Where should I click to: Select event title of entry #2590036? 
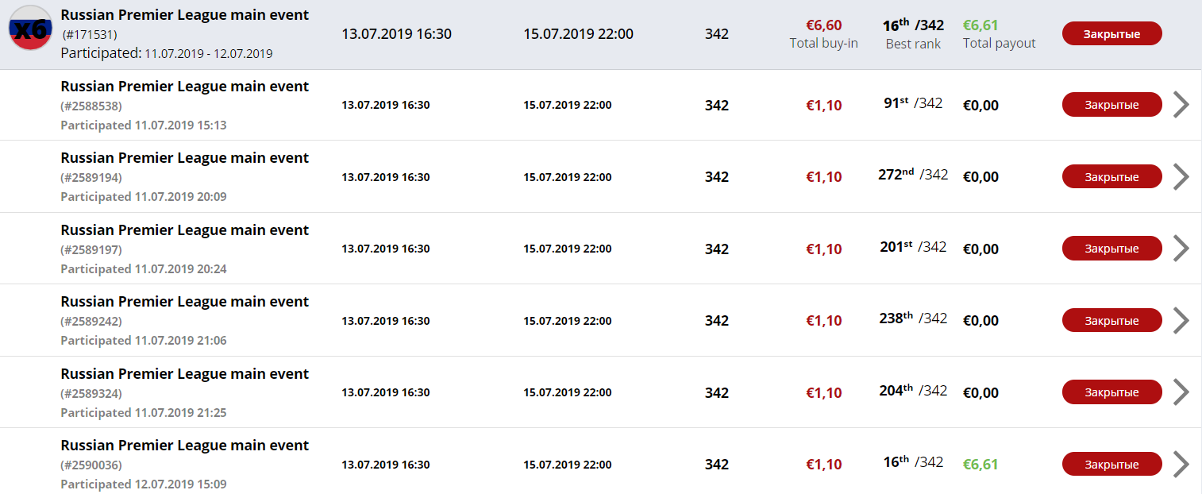185,446
